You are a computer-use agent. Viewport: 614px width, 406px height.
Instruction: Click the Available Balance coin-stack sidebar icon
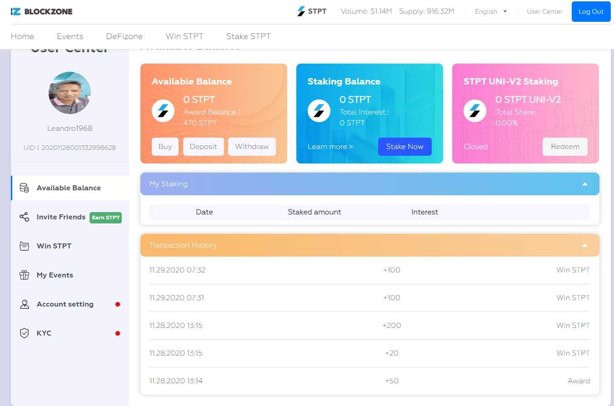(x=25, y=188)
